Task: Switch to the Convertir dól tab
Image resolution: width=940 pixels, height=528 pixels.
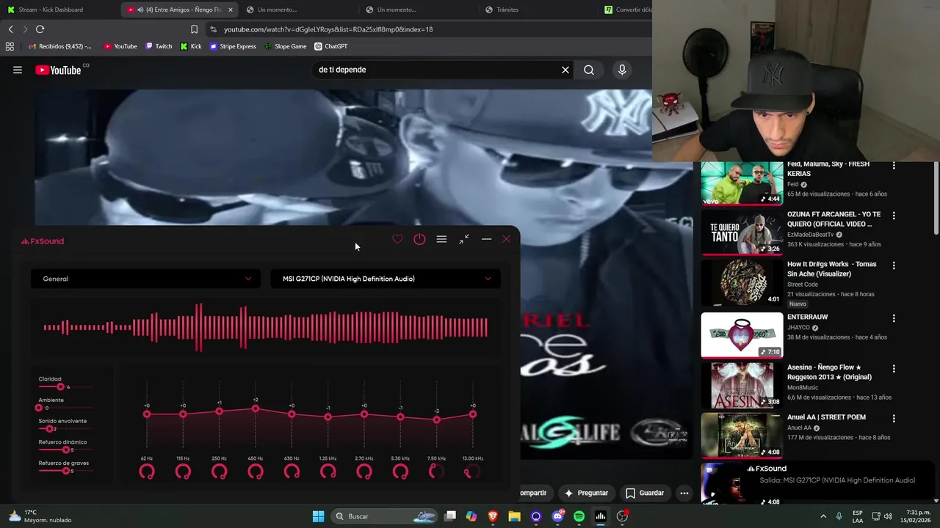Action: coord(626,10)
